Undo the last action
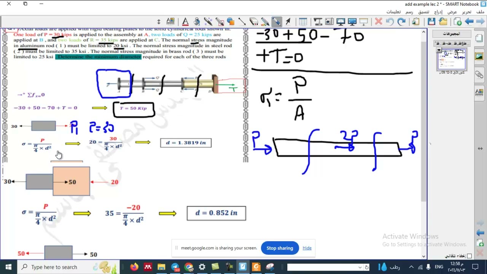 coord(390,22)
